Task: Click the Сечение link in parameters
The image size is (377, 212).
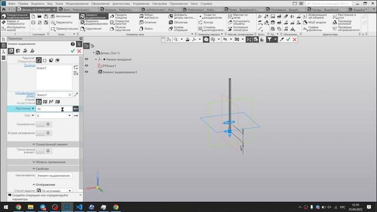Action: pos(29,65)
